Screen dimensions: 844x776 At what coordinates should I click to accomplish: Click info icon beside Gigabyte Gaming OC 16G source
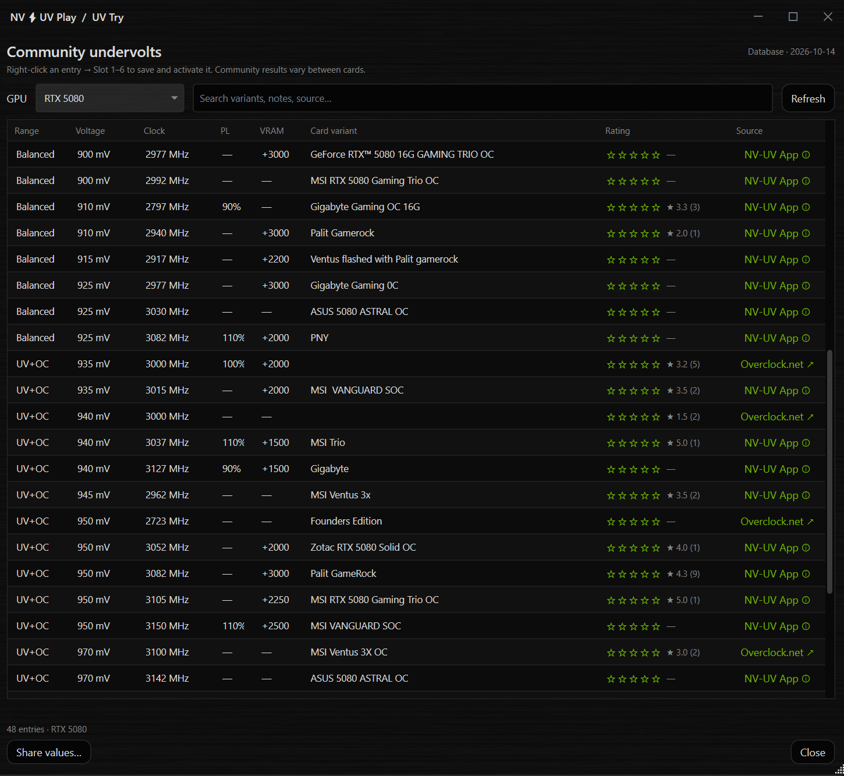pos(806,207)
